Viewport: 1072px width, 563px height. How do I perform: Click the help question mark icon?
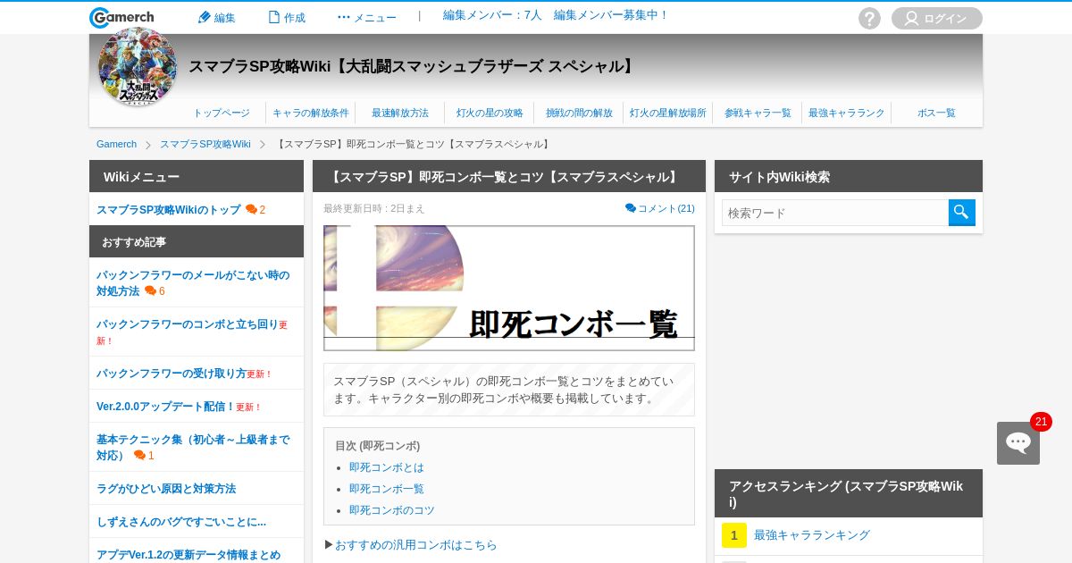click(869, 18)
